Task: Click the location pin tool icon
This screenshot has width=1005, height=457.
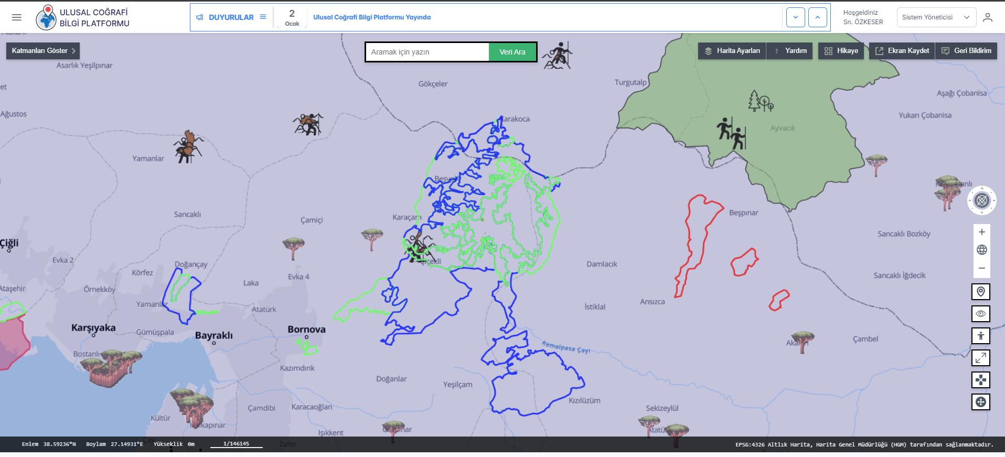Action: coord(980,292)
